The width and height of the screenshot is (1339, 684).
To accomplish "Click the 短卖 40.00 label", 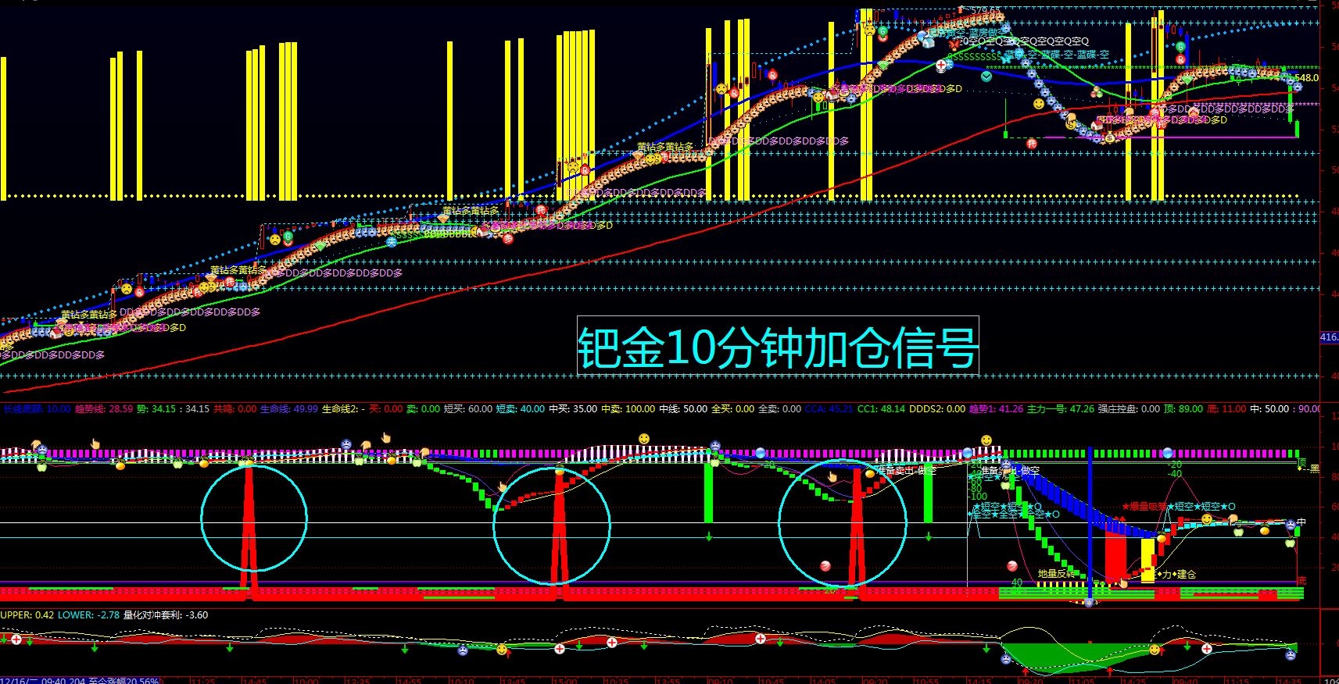I will coord(521,408).
